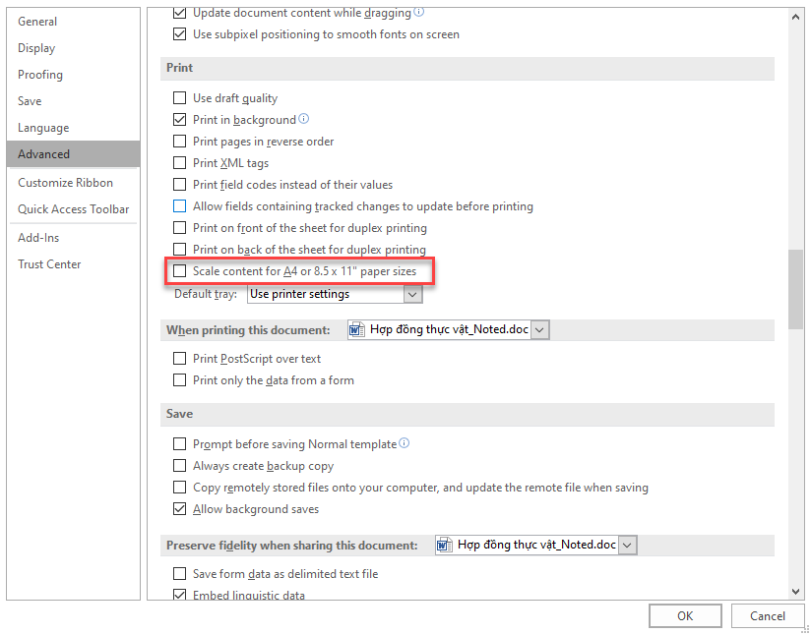The height and width of the screenshot is (635, 811).
Task: Open Customize Ribbon settings
Action: click(x=74, y=183)
